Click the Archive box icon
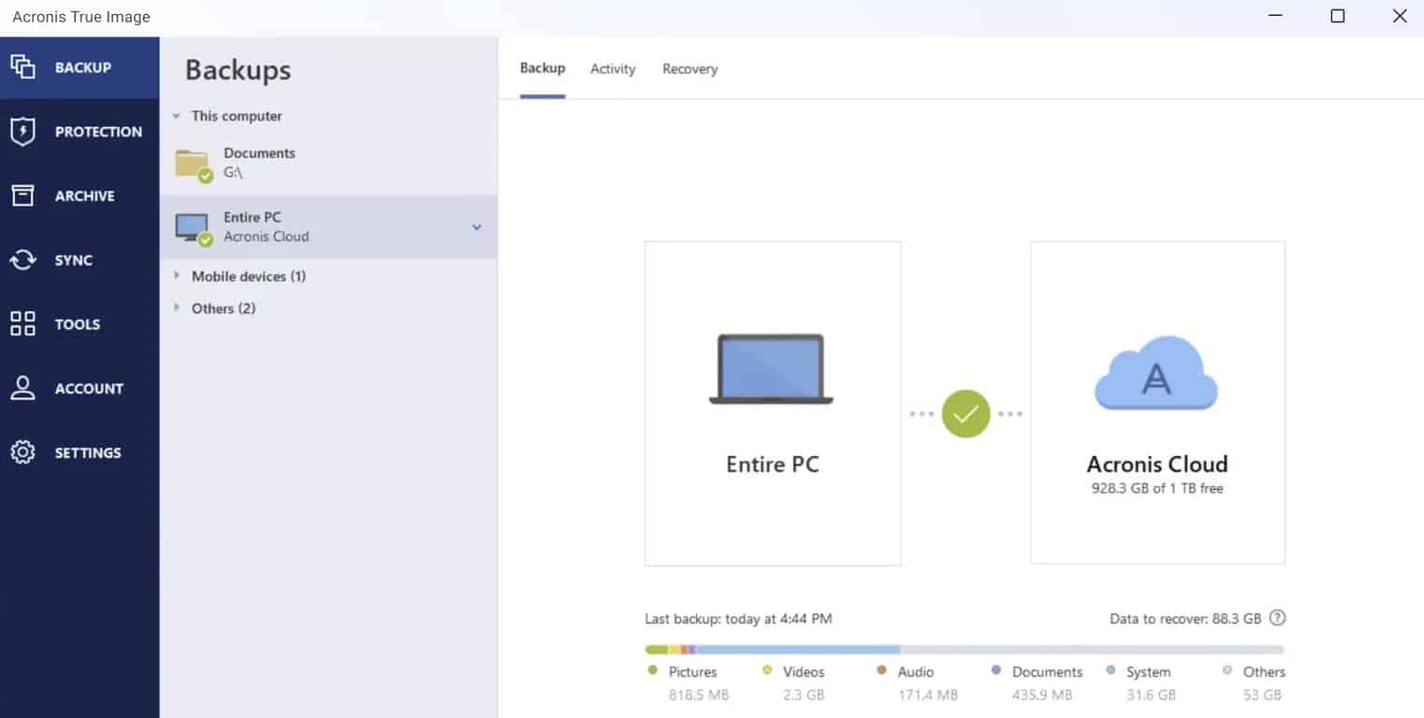The width and height of the screenshot is (1424, 718). tap(22, 195)
